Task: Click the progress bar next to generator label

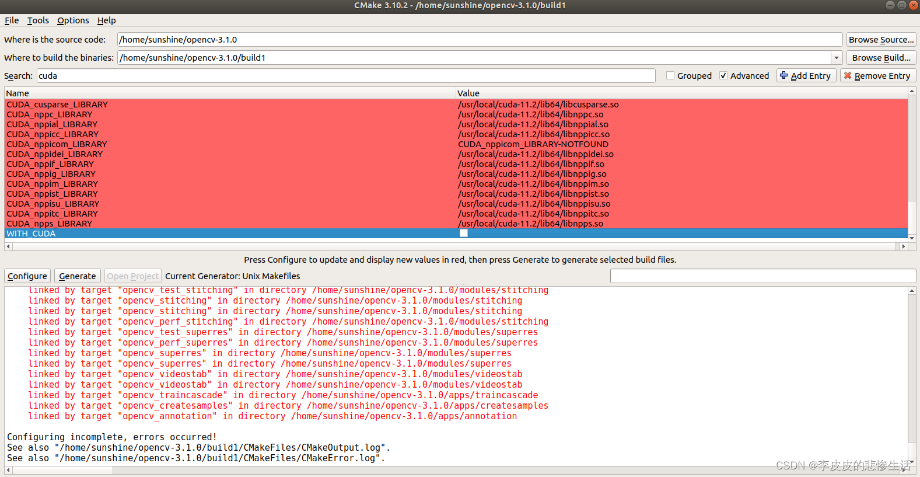Action: click(x=763, y=276)
